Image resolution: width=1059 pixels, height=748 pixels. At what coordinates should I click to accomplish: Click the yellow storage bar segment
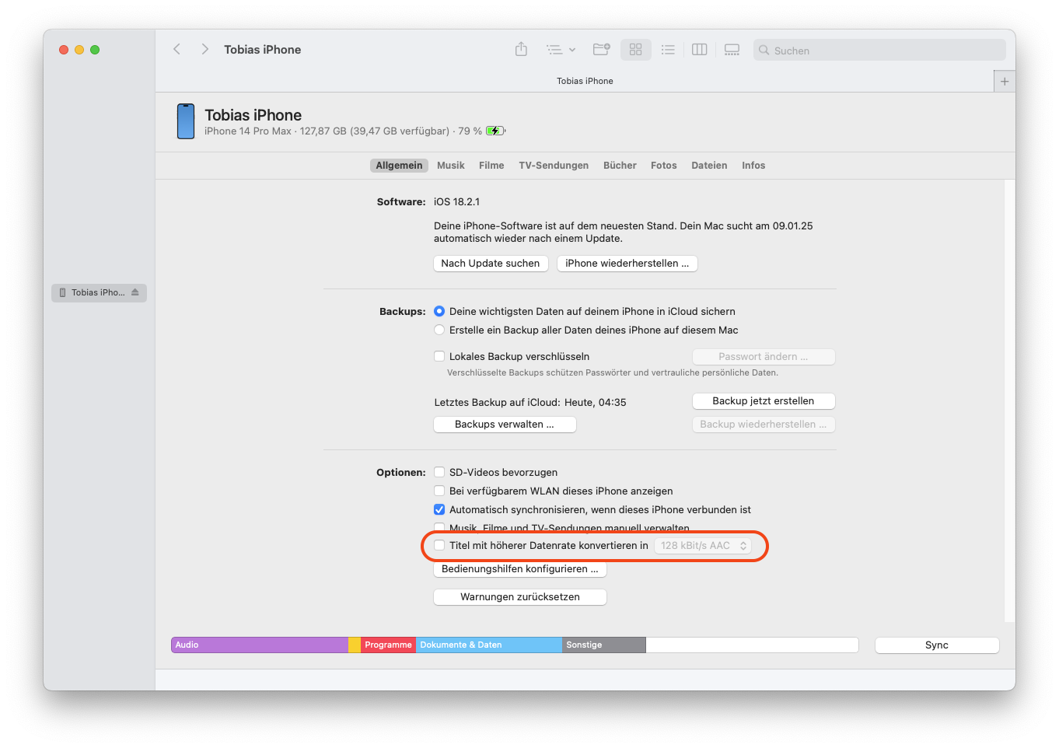click(x=355, y=645)
